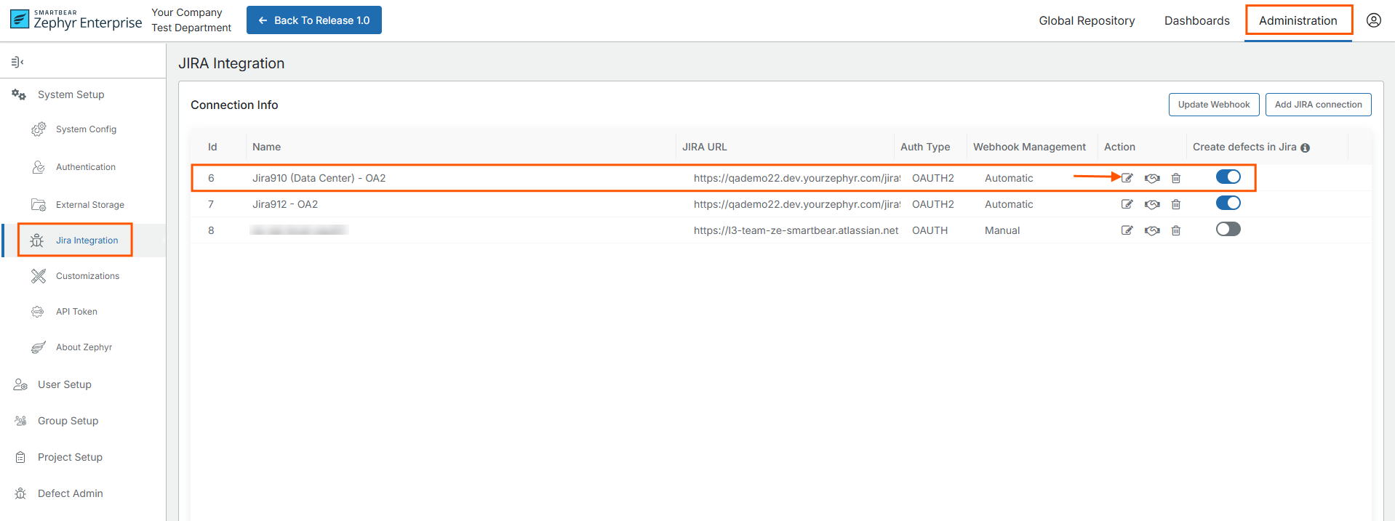Click the Jira Integration bug icon

click(37, 241)
